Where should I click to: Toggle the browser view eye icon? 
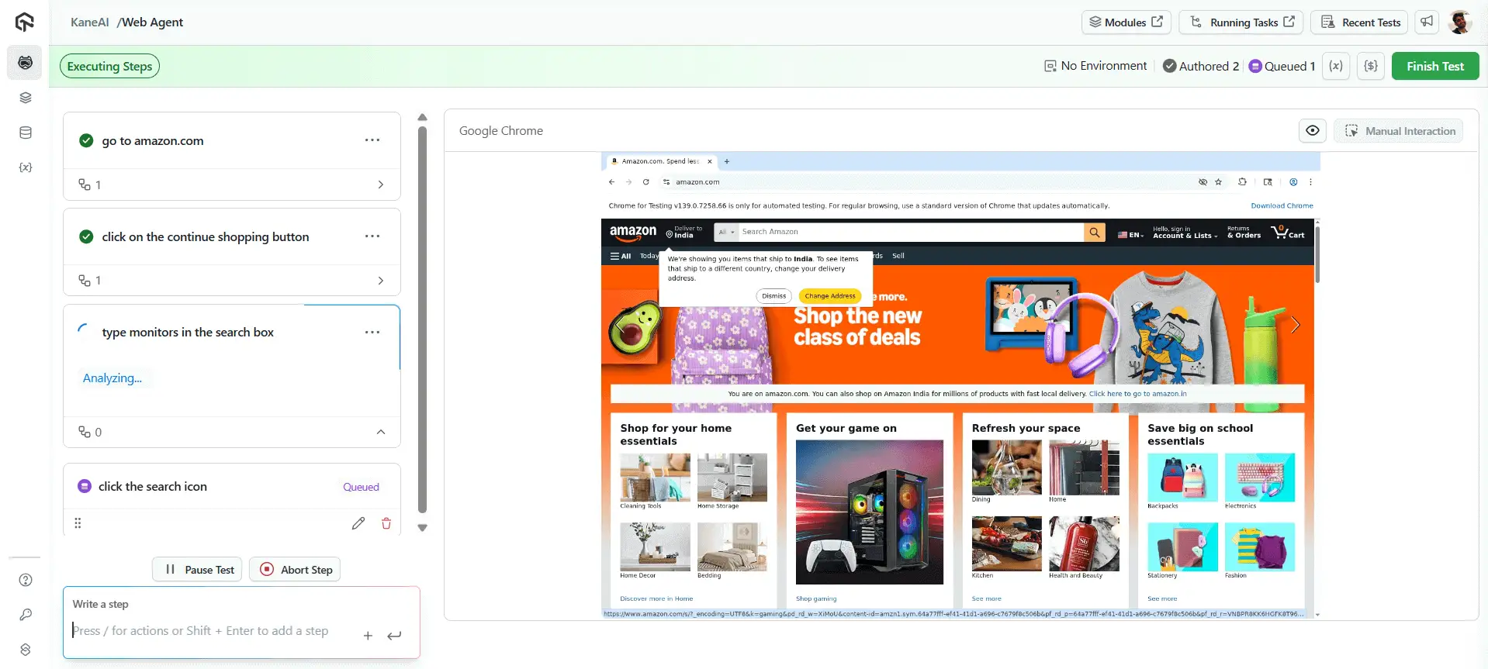tap(1313, 131)
